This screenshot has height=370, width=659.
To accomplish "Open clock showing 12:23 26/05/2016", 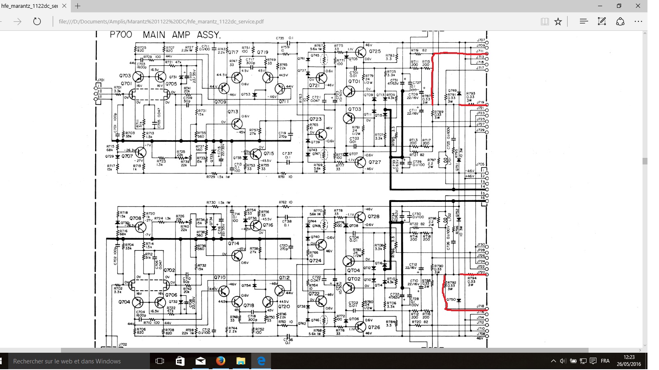I will click(x=629, y=361).
